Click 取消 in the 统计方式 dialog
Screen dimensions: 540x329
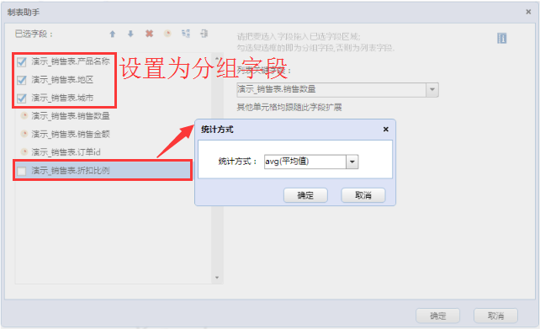pyautogui.click(x=363, y=195)
